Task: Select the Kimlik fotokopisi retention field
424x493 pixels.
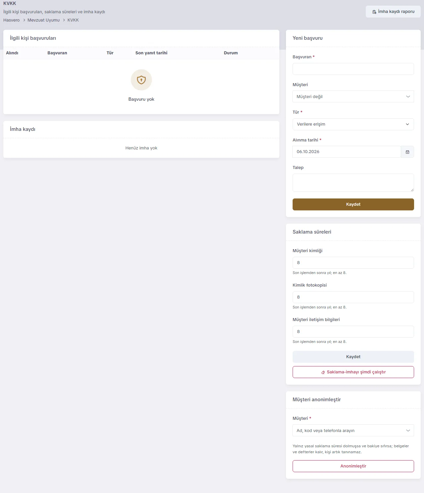Action: pos(353,297)
